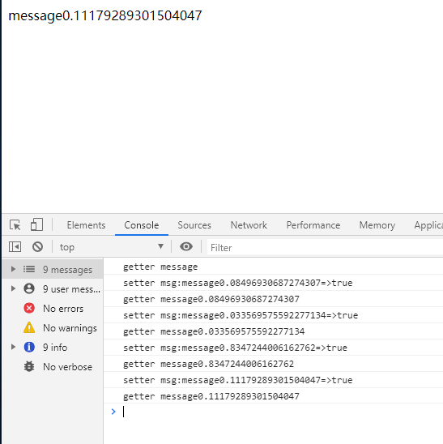443x444 pixels.
Task: Activate the inspect element picker icon
Action: point(15,225)
